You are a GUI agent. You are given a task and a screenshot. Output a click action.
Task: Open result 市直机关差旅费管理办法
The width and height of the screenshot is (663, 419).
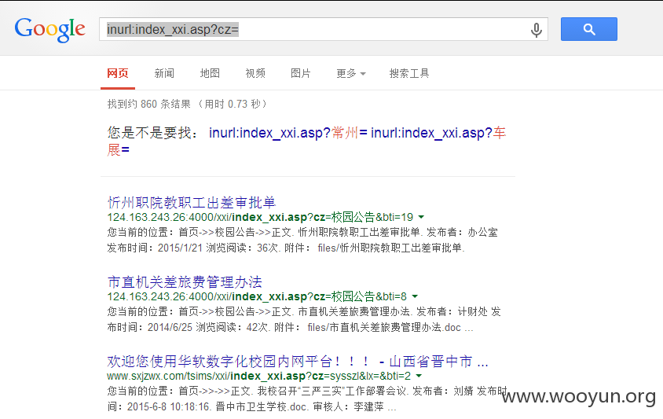tap(185, 282)
